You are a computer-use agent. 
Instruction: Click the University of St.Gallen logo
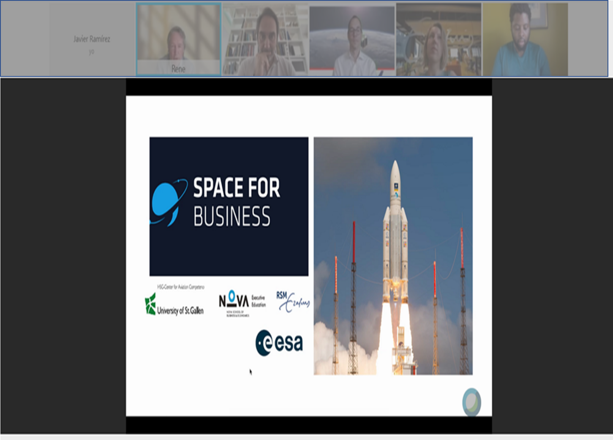(174, 305)
